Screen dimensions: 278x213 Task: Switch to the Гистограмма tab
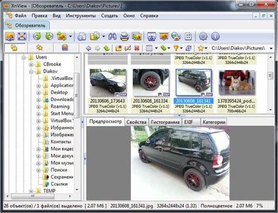click(165, 122)
